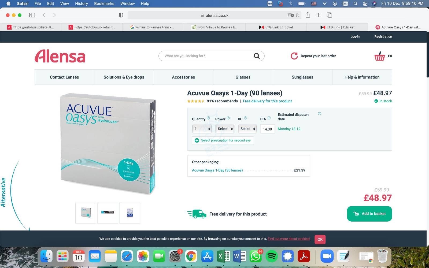Open a new tab with plus icon
Image resolution: width=429 pixels, height=268 pixels.
[318, 15]
